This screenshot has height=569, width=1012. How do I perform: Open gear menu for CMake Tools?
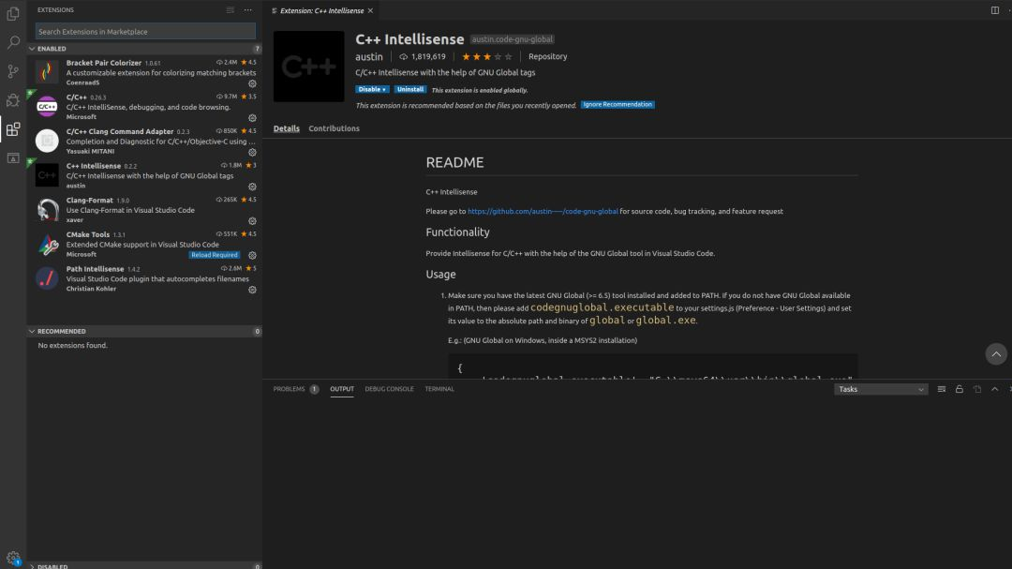tap(252, 255)
